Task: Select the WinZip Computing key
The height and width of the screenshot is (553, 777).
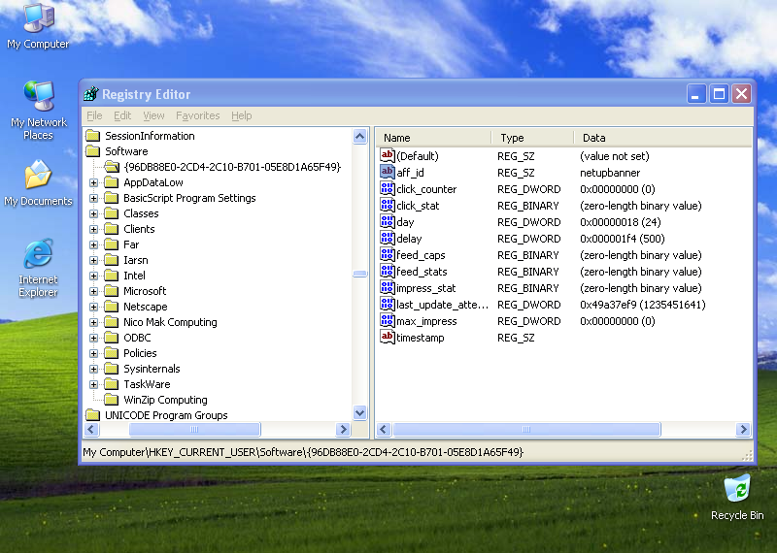Action: pos(165,400)
